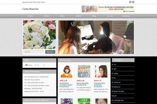Click the Shop Information heading

pyautogui.click(x=32, y=71)
